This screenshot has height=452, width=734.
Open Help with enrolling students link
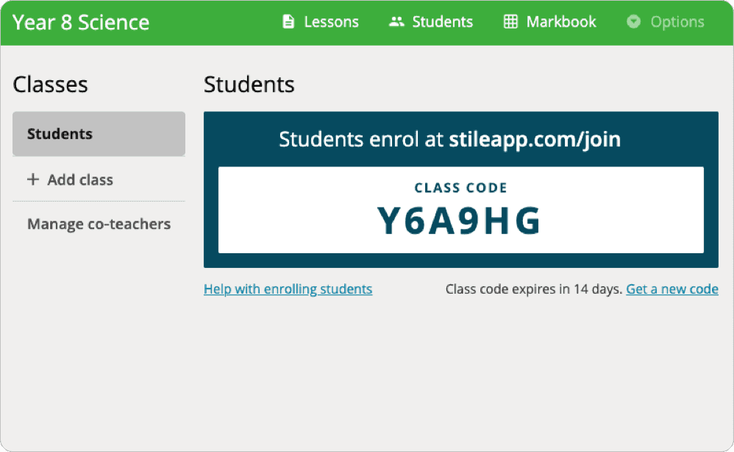click(288, 289)
